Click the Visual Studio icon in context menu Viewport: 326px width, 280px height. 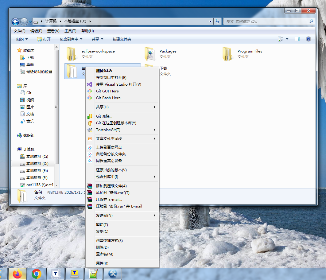(x=90, y=84)
